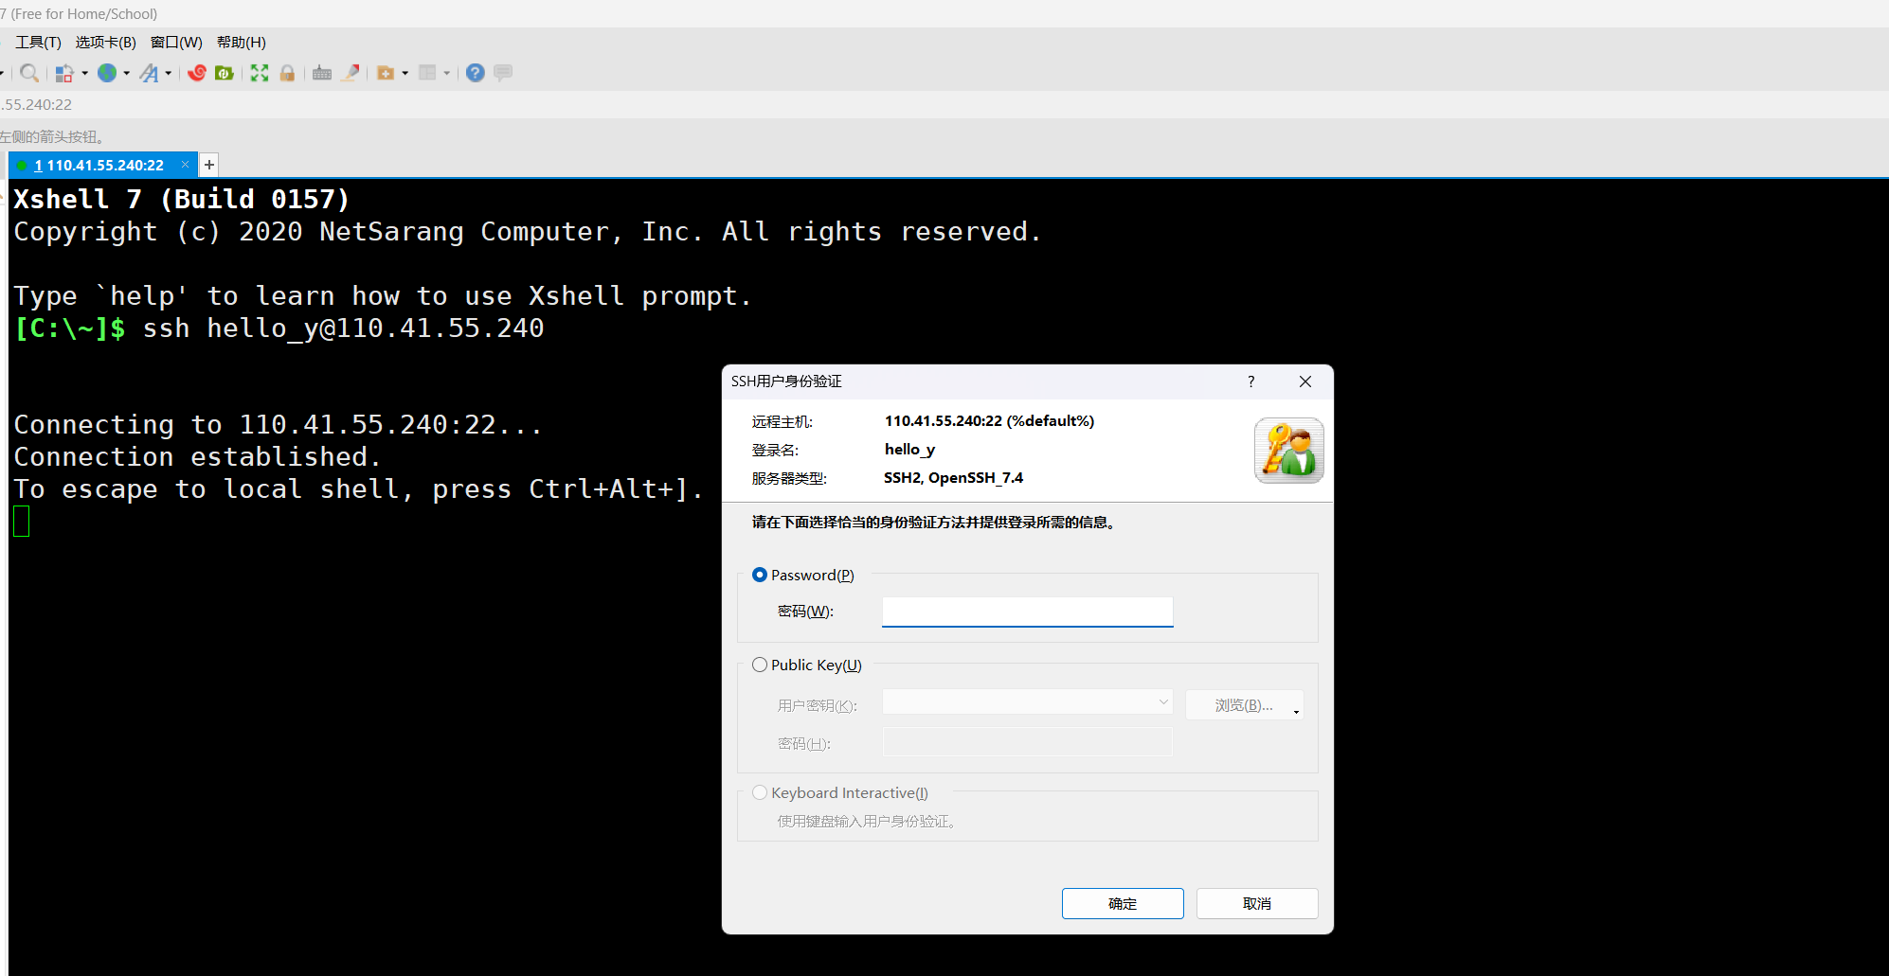Open help with blue question icon
1889x976 pixels.
coord(476,73)
